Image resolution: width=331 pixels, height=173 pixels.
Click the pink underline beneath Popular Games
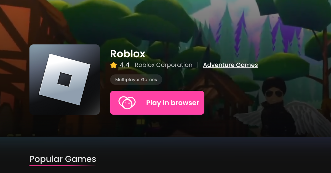[x=63, y=166]
